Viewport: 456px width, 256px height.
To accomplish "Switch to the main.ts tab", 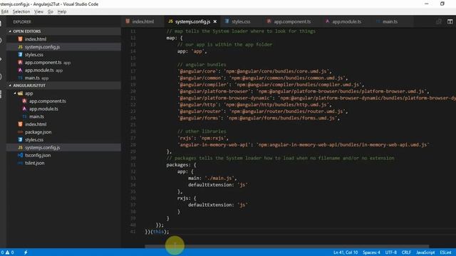I will click(x=390, y=22).
